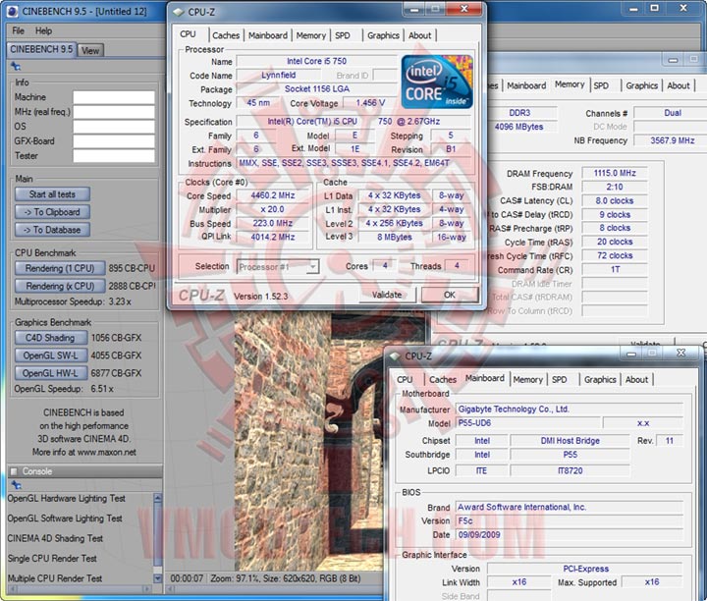Select About tab in Mainboard CPU-Z window
Viewport: 707px width, 601px height.
pos(636,380)
